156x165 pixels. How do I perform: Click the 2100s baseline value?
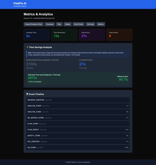(x=32, y=64)
